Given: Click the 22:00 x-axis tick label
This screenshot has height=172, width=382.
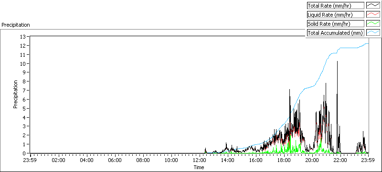Looking at the screenshot, I should click(340, 160).
